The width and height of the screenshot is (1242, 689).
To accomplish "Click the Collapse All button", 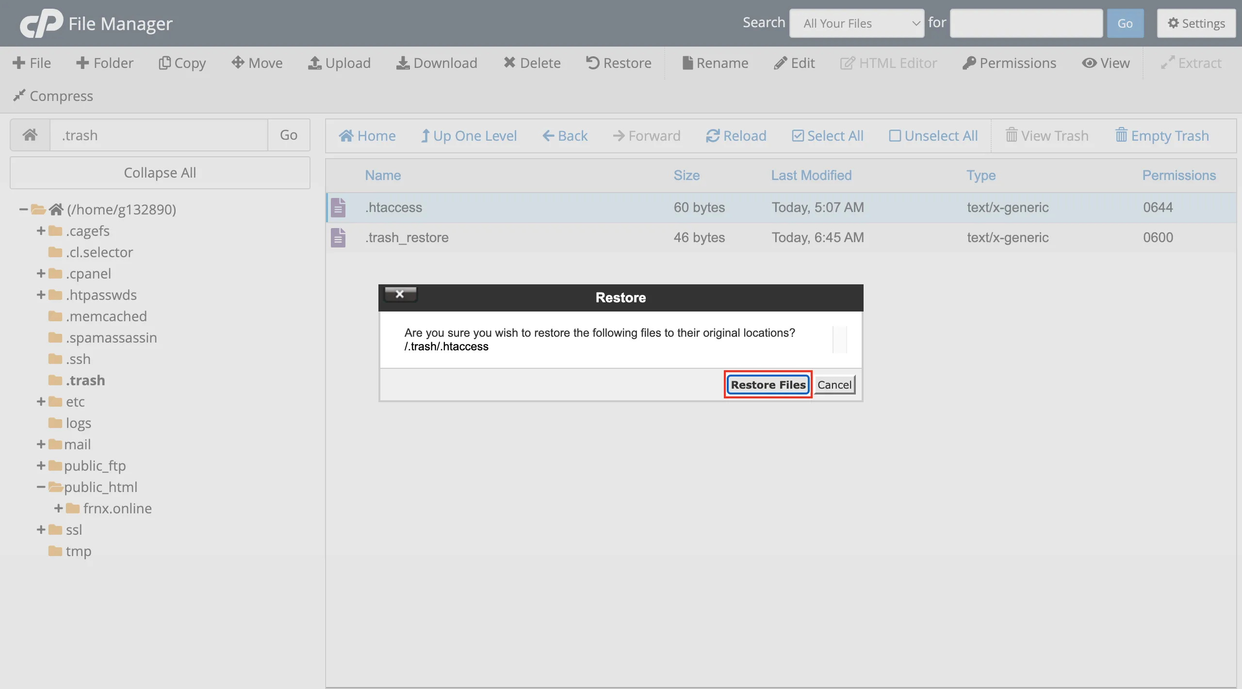I will (x=160, y=172).
